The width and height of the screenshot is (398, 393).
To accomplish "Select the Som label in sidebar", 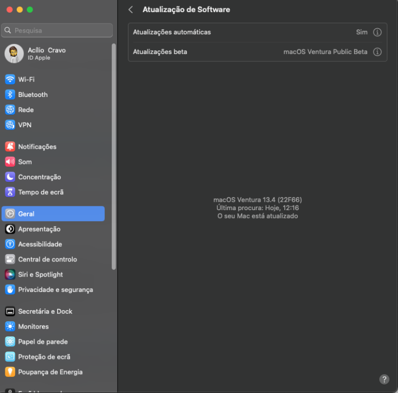I will point(25,162).
